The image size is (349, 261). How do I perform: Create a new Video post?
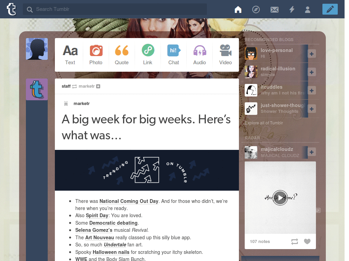(226, 55)
